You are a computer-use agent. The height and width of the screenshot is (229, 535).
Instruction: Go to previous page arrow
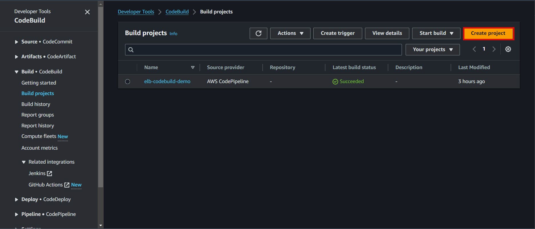point(474,49)
